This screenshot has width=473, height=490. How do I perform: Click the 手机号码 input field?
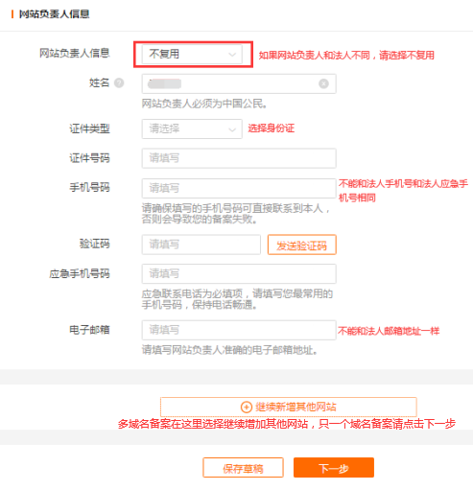239,188
